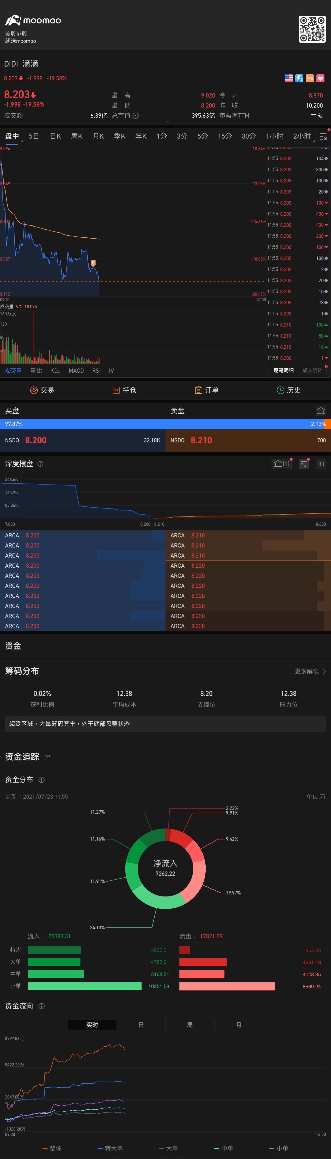The height and width of the screenshot is (1159, 331).
Task: Select the 实时 fund flow tab
Action: coord(92,1024)
